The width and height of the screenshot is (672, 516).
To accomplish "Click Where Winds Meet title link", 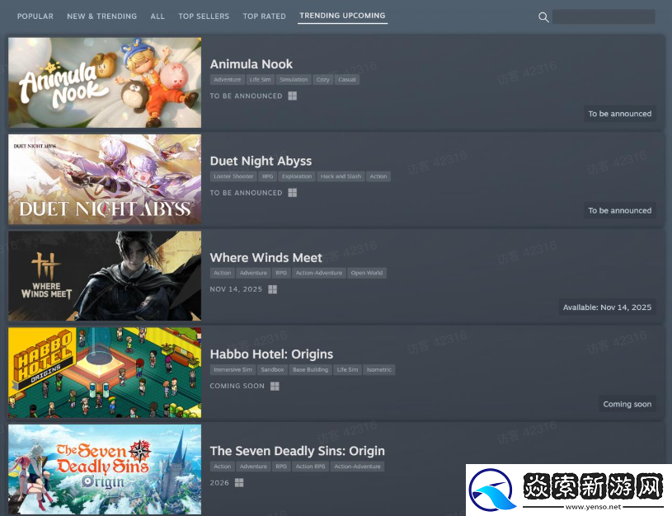I will point(266,257).
